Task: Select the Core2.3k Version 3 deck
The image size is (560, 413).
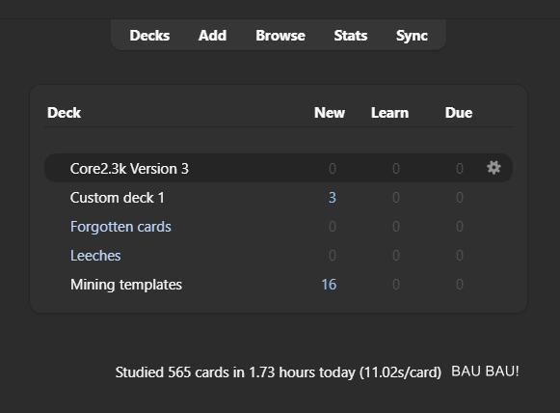Action: pos(129,169)
